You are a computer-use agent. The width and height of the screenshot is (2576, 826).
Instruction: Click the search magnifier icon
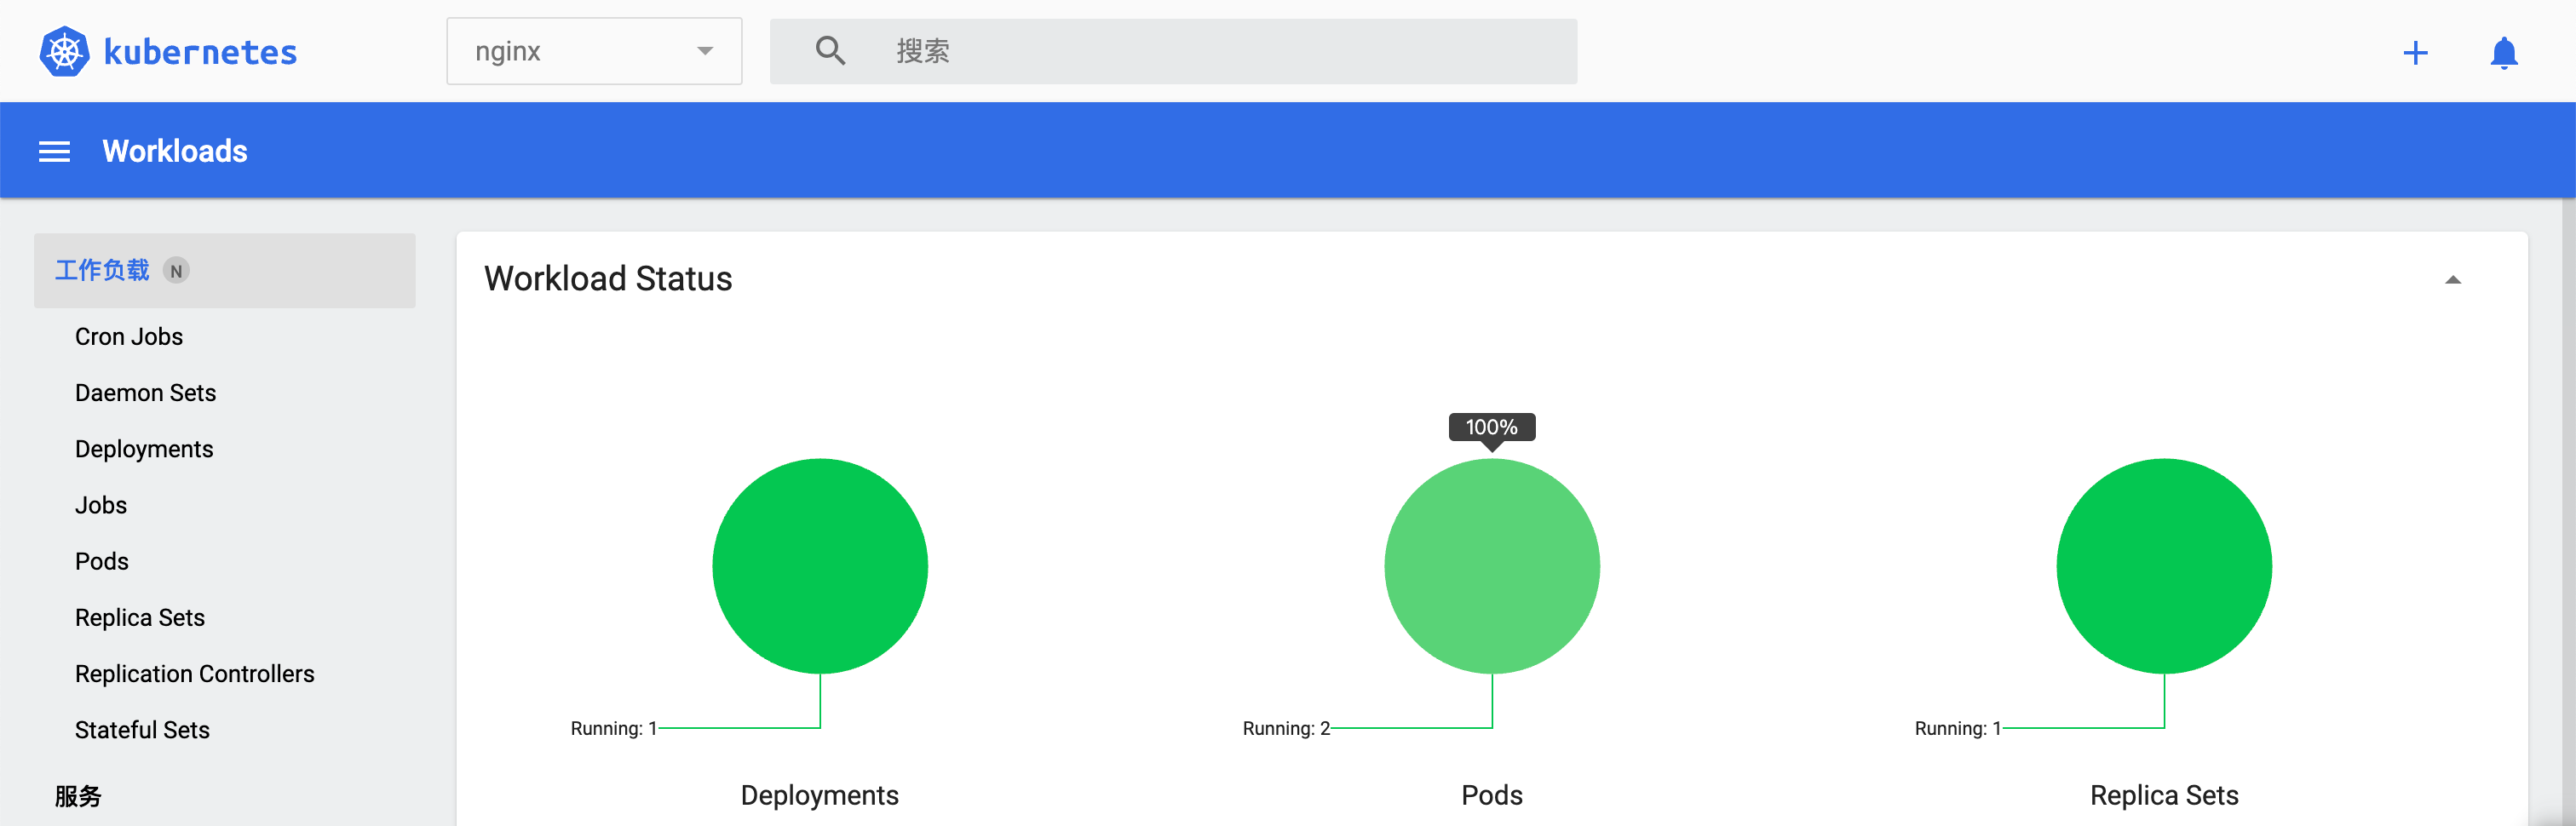[x=830, y=51]
